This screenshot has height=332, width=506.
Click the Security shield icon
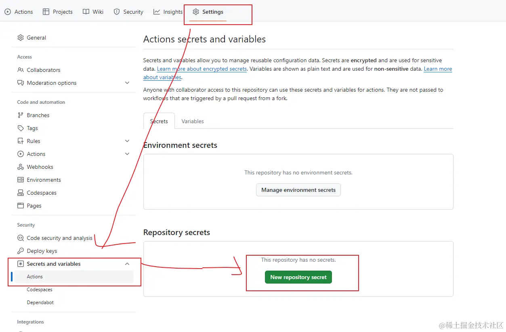[x=117, y=12]
